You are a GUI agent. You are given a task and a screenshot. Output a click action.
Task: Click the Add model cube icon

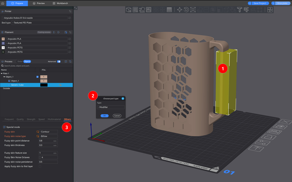(129, 10)
